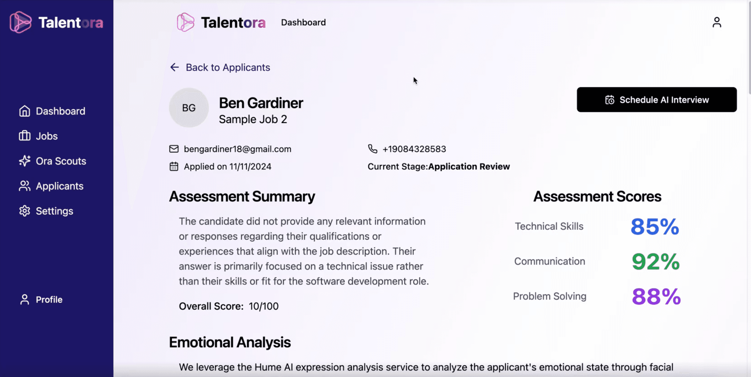The image size is (751, 377).
Task: Click the page's vertical scrollbar
Action: (749, 47)
